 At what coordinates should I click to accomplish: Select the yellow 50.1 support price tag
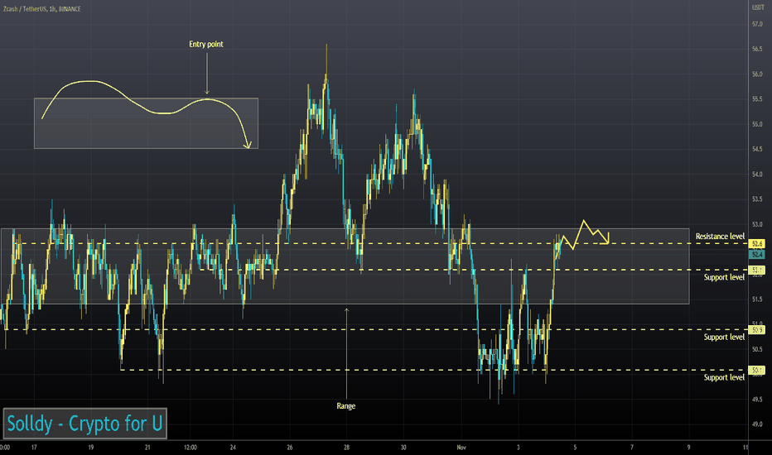point(757,370)
